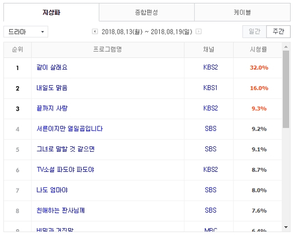
Task: Go to next week using right arrow
Action: click(x=198, y=32)
